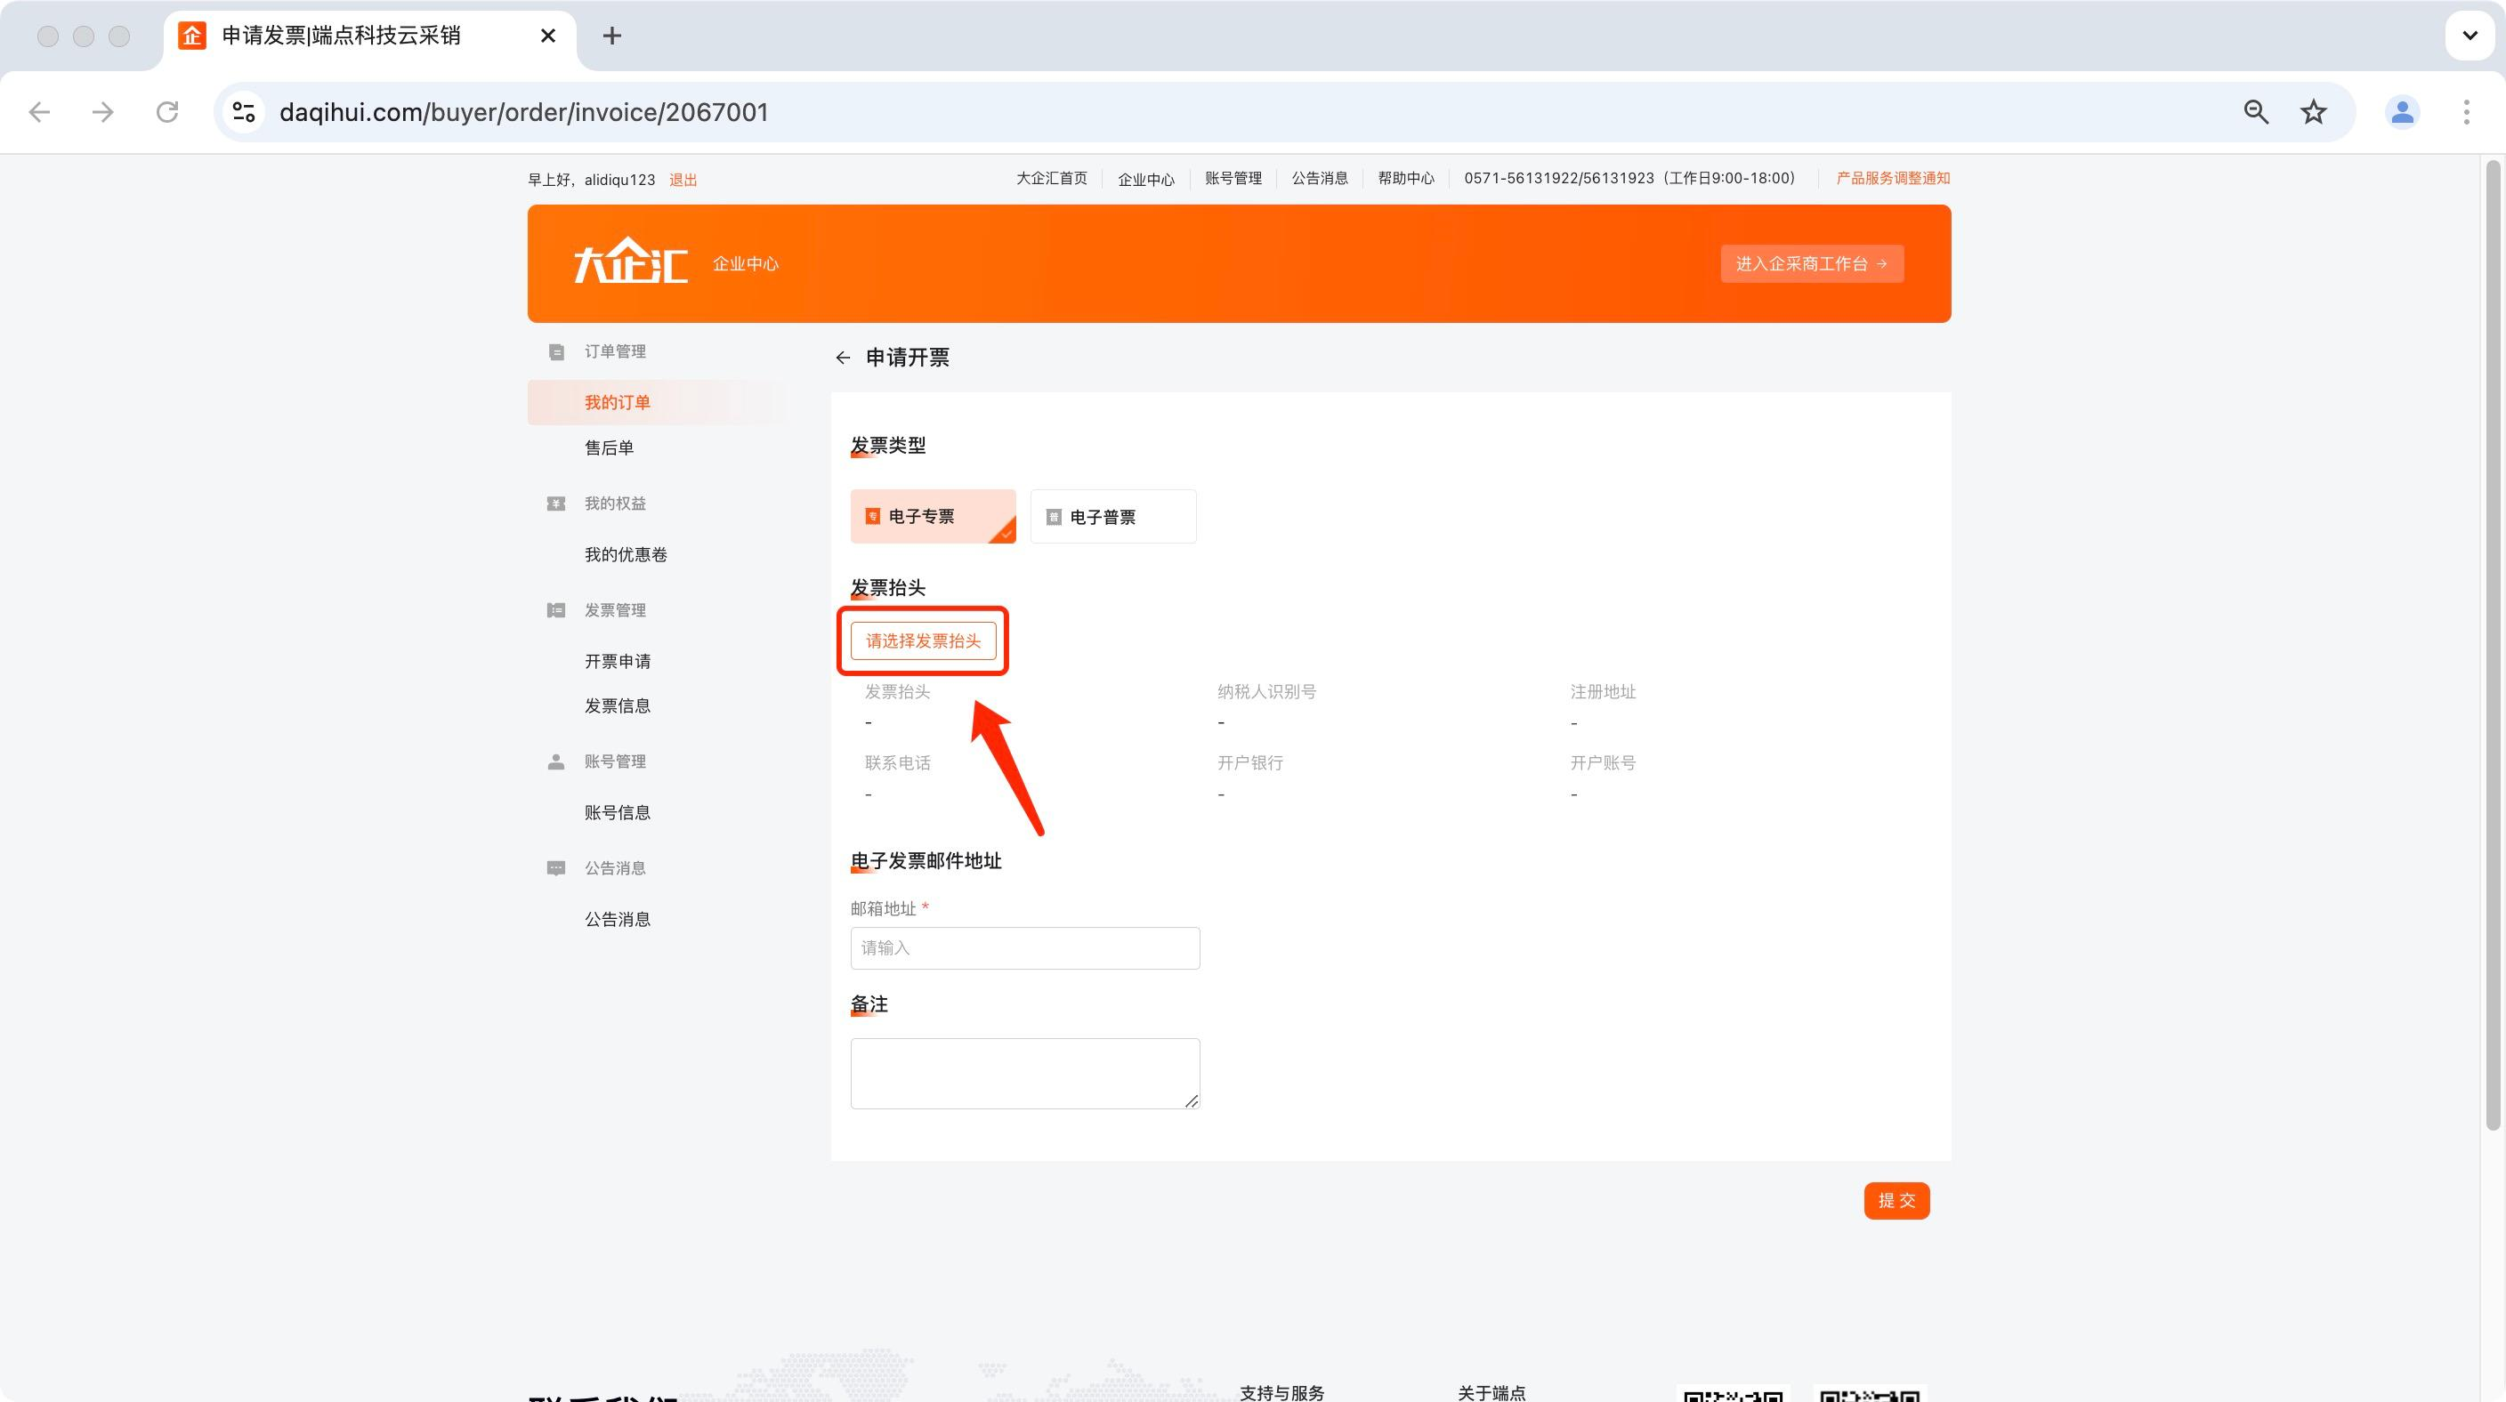Click the 我的权益 sidebar icon
This screenshot has height=1402, width=2506.
coord(555,504)
